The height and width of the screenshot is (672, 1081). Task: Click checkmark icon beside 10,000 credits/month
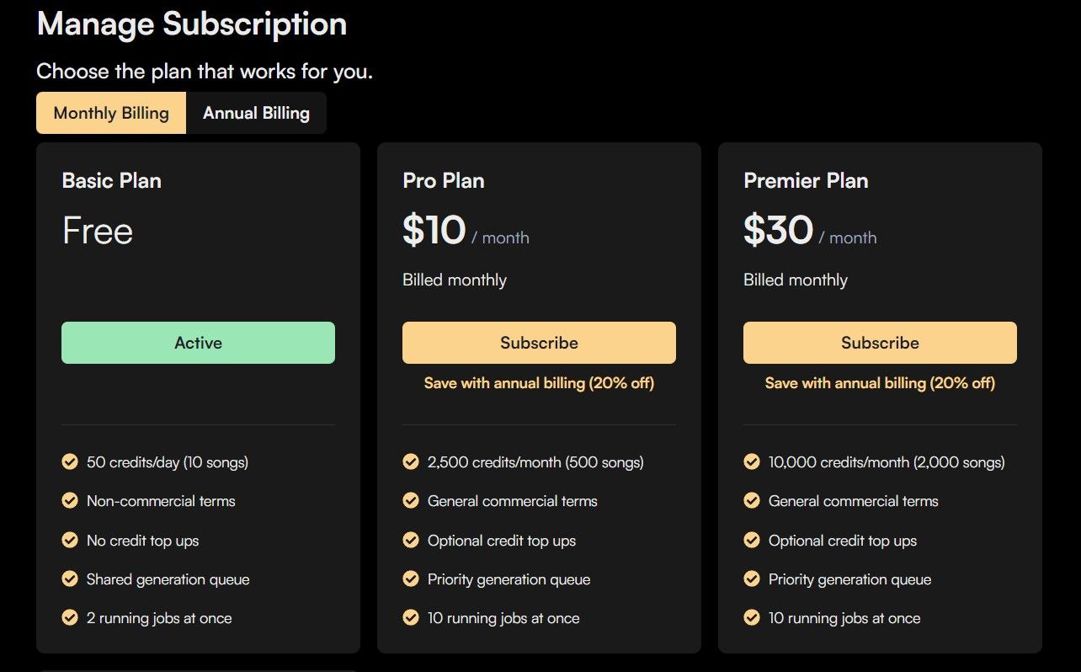coord(752,461)
